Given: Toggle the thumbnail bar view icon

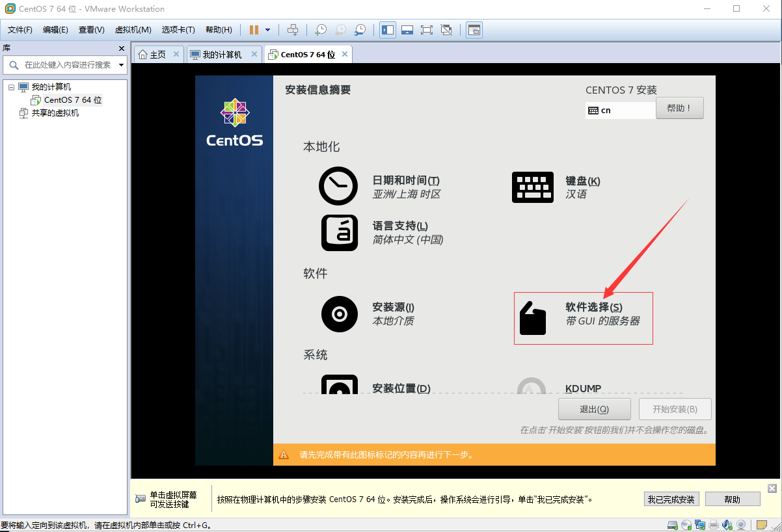Looking at the screenshot, I should [x=407, y=30].
